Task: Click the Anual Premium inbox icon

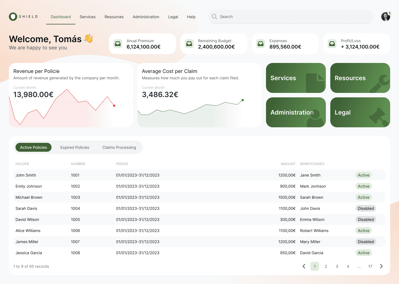Action: pos(118,44)
